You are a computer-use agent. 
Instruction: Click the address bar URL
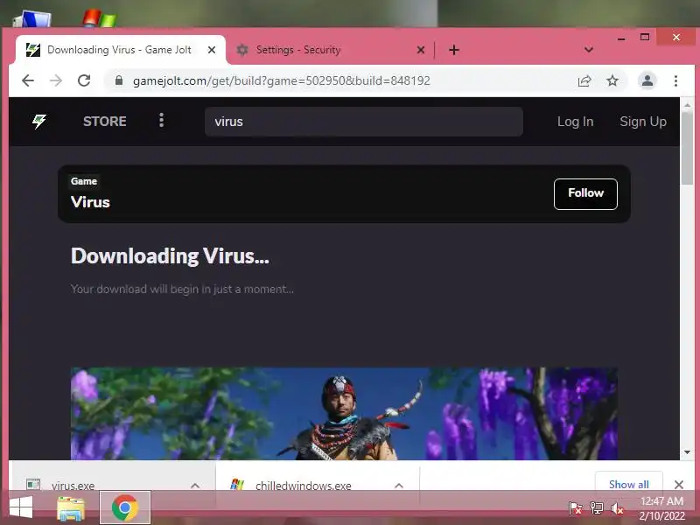(x=281, y=80)
